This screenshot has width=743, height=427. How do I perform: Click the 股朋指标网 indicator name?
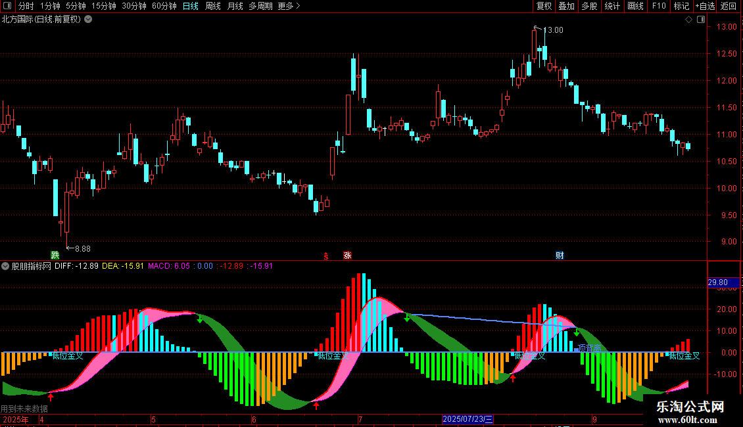tap(32, 266)
